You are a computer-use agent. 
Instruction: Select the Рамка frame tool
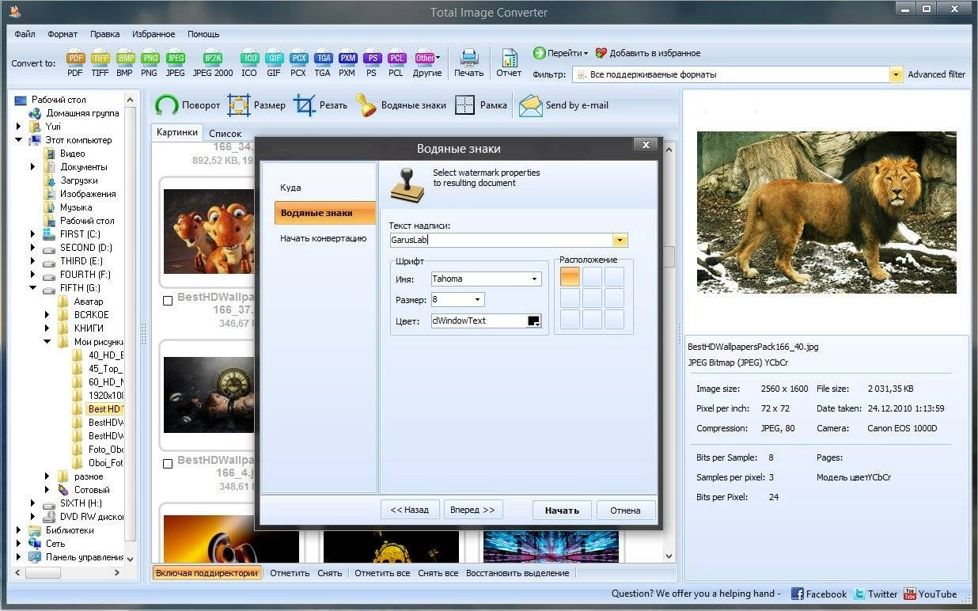(482, 105)
